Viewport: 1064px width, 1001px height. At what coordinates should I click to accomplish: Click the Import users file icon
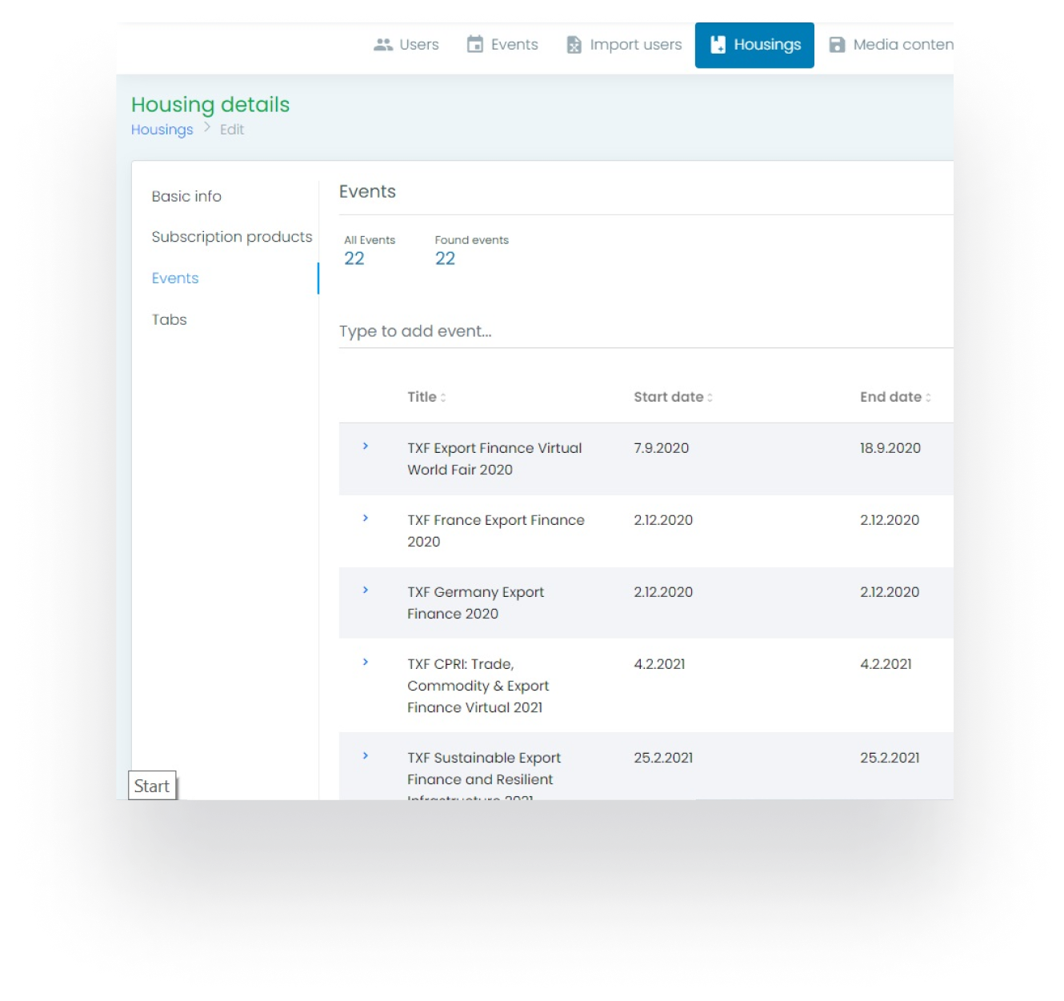[x=574, y=45]
